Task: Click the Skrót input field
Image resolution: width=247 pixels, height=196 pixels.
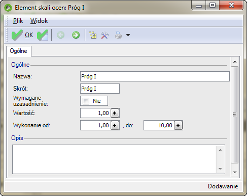Action: point(100,89)
